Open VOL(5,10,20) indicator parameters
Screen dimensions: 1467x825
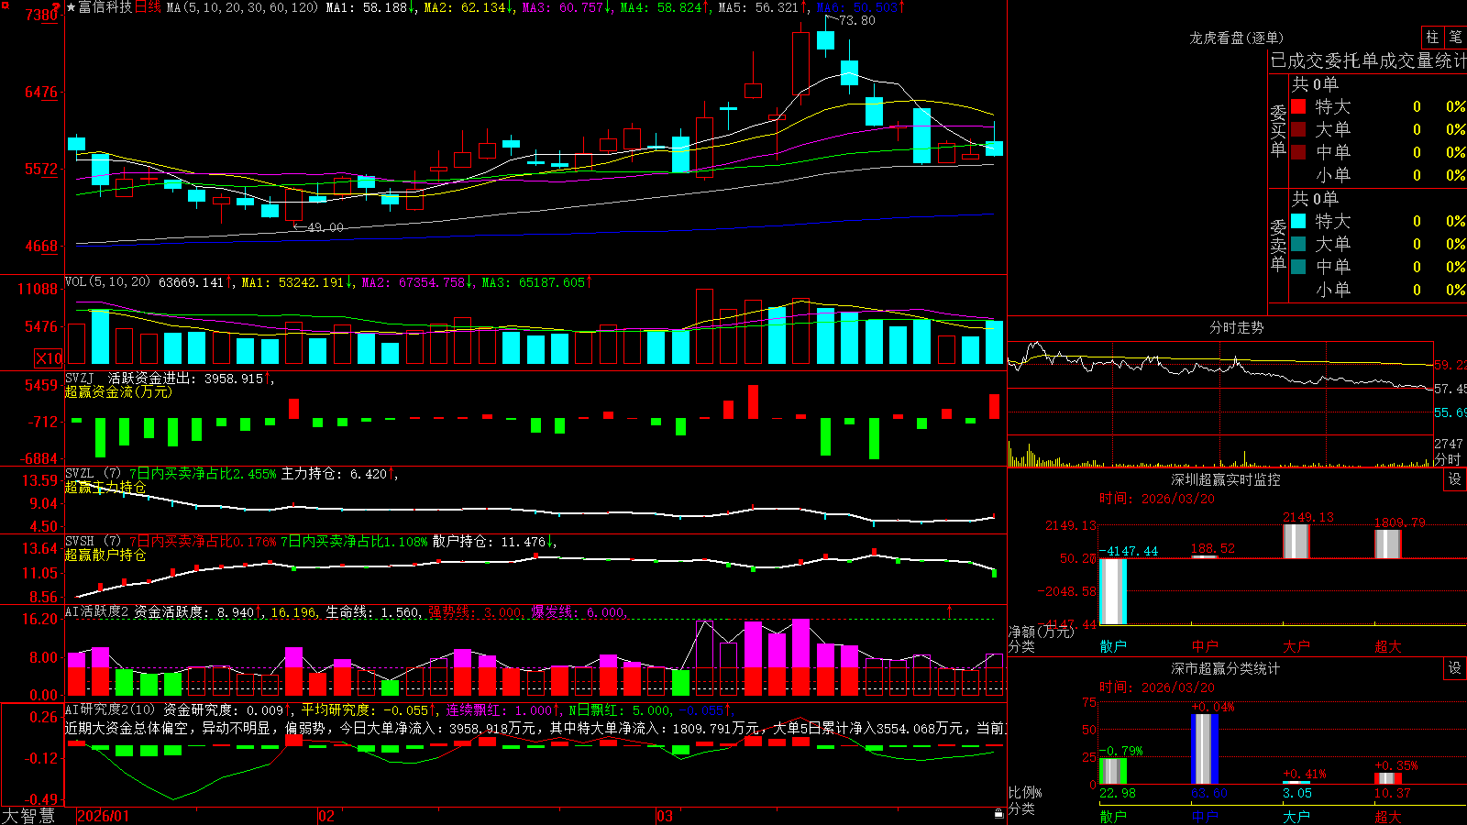(107, 281)
